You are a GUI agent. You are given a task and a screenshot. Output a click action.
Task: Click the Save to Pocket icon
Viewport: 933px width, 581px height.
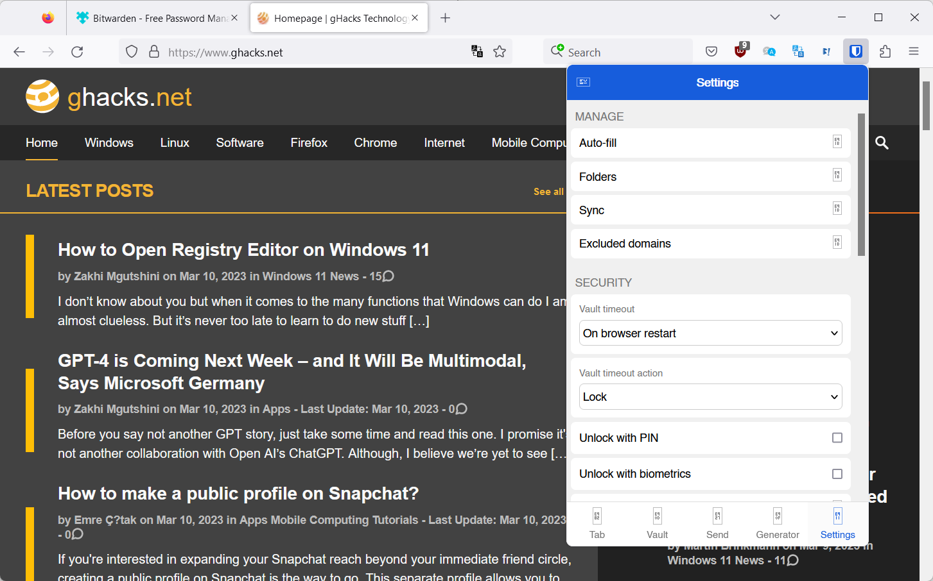pos(711,52)
